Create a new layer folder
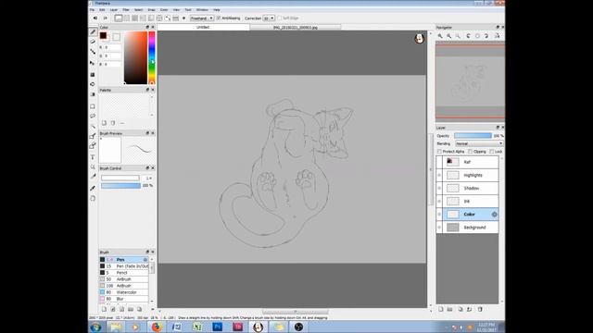593x333 pixels. [449, 309]
